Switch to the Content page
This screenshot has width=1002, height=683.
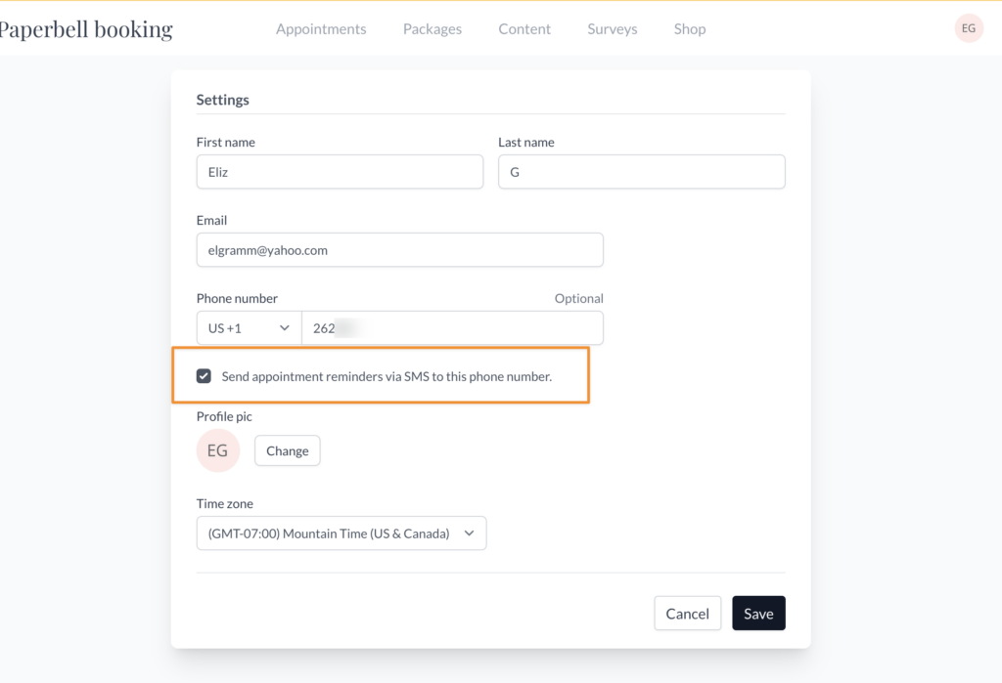[524, 29]
